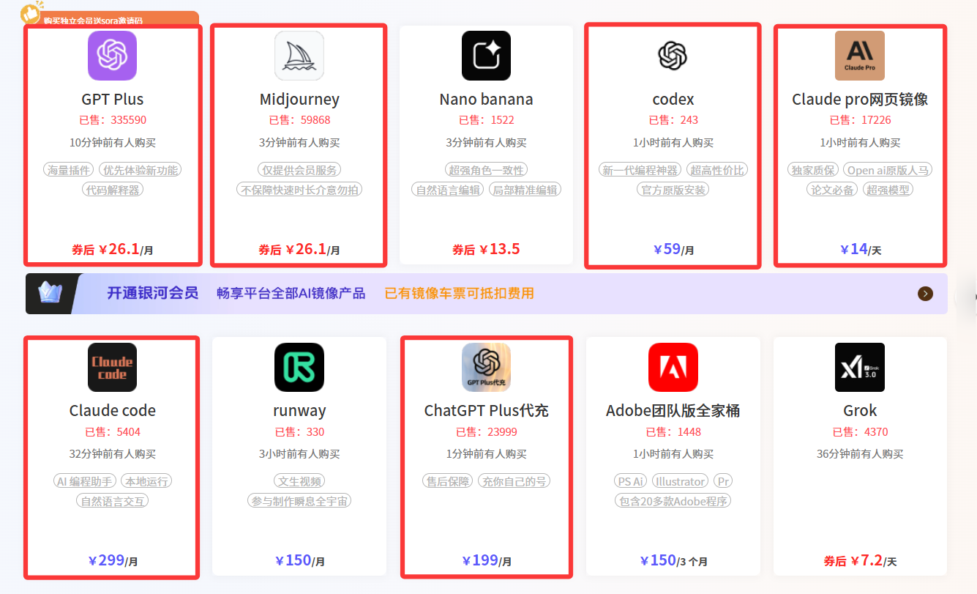Click the 本地运行 tag
This screenshot has width=977, height=594.
pos(146,481)
